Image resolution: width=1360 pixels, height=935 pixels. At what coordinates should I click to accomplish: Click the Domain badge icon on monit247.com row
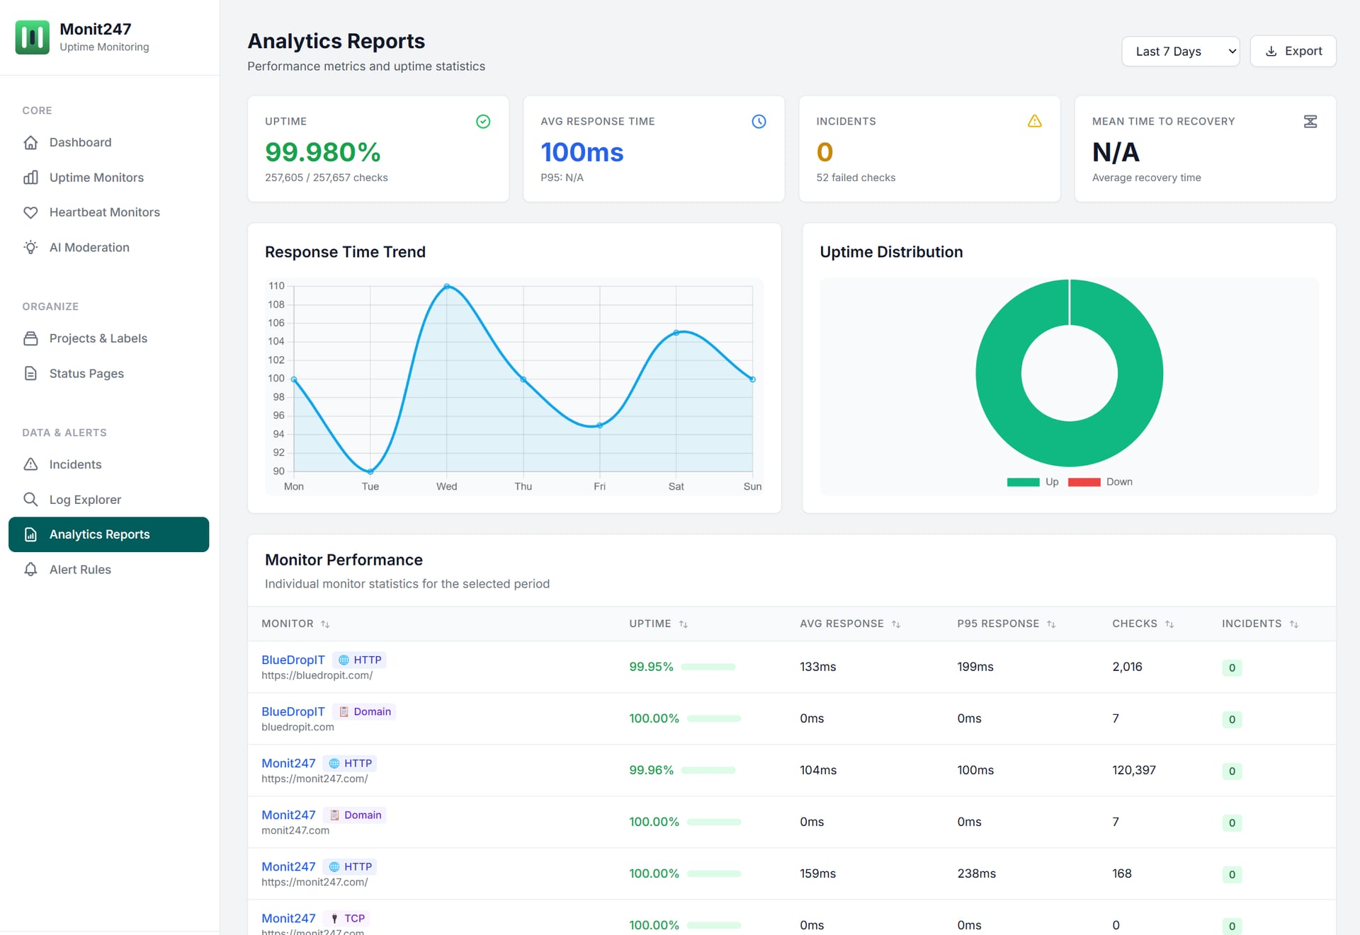tap(334, 815)
